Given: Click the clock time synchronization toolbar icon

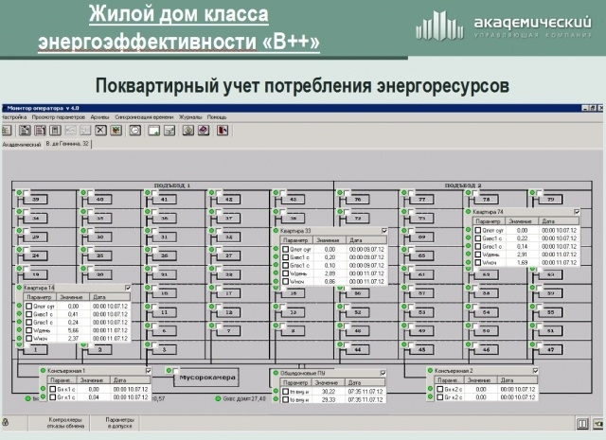Looking at the screenshot, I should pos(134,131).
